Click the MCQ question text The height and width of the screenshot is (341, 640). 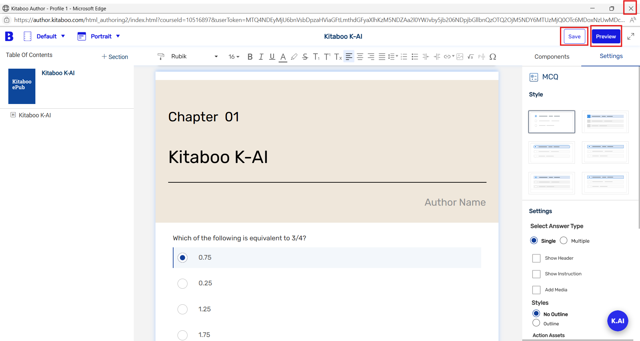(239, 238)
